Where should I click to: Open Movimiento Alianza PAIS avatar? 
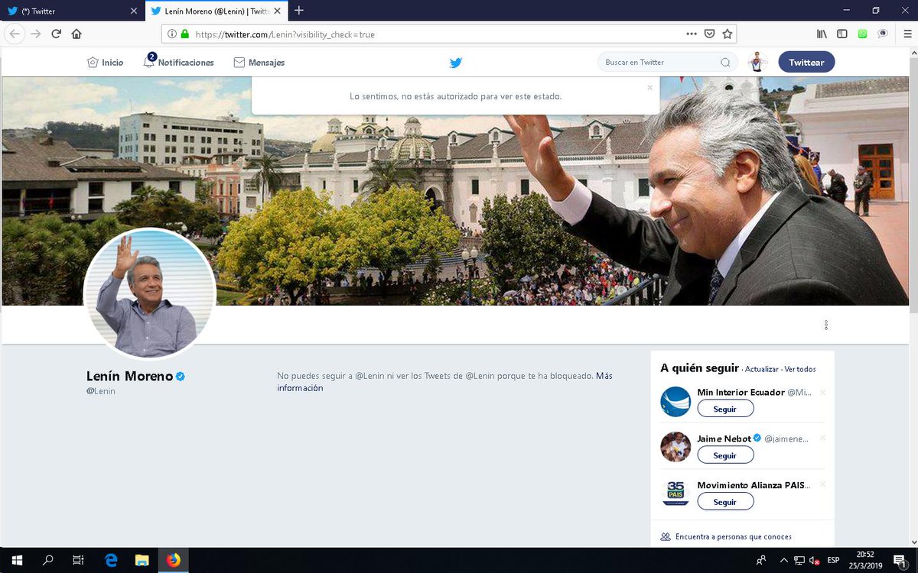coord(675,494)
